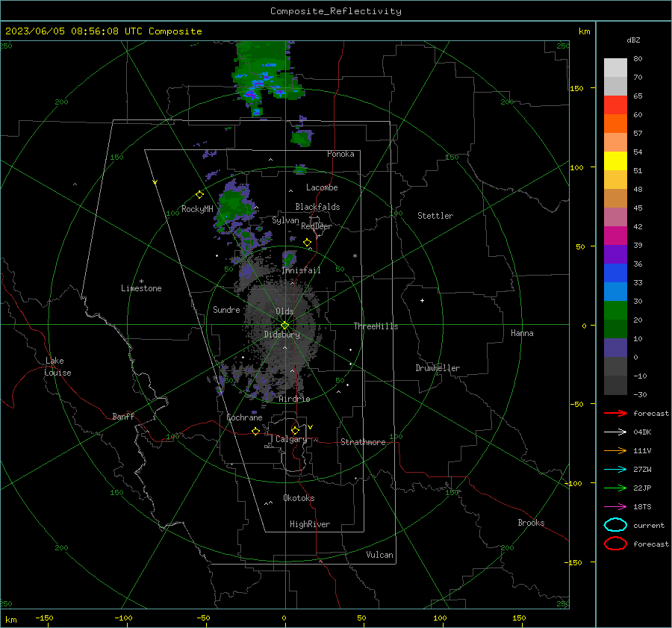Click the Calgary city label
This screenshot has height=628, width=672.
[291, 439]
